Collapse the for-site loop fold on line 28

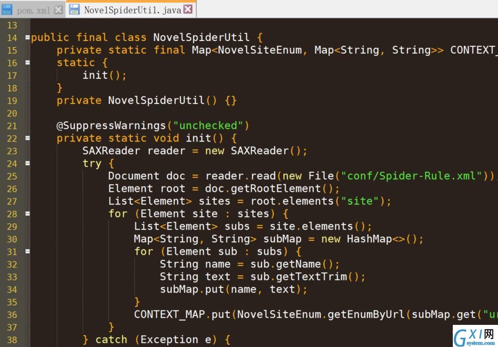(28, 214)
